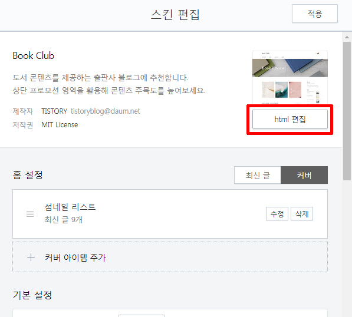Image resolution: width=352 pixels, height=317 pixels.
Task: Click the scrollbar up arrow
Action: pyautogui.click(x=347, y=37)
